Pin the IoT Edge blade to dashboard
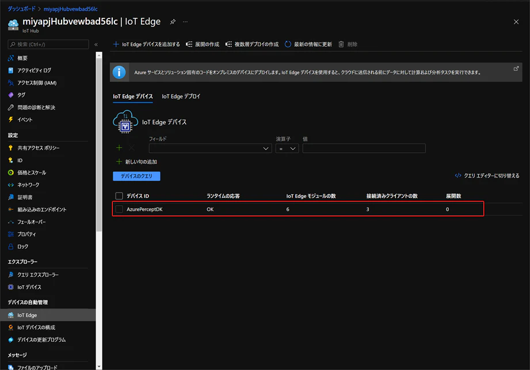The height and width of the screenshot is (370, 530). [x=173, y=22]
